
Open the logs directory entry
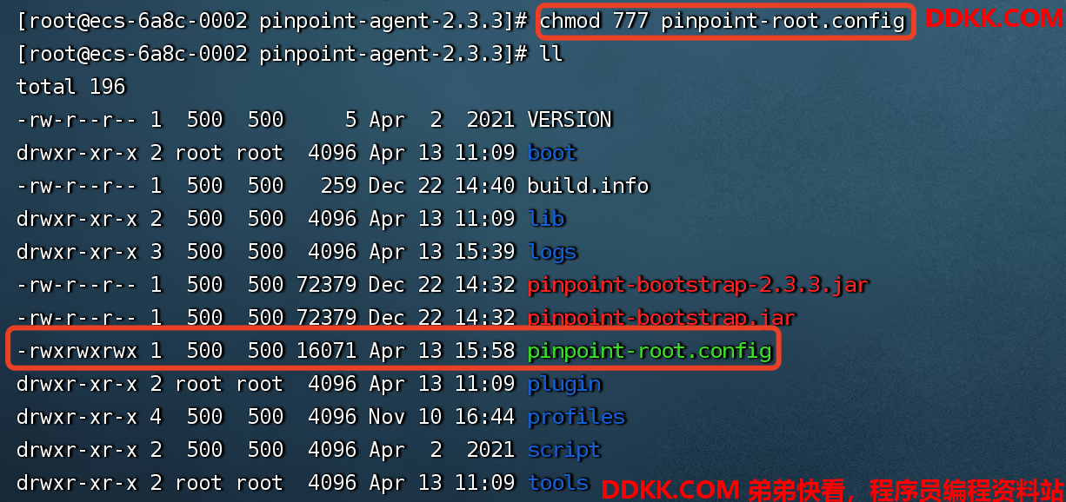[552, 252]
